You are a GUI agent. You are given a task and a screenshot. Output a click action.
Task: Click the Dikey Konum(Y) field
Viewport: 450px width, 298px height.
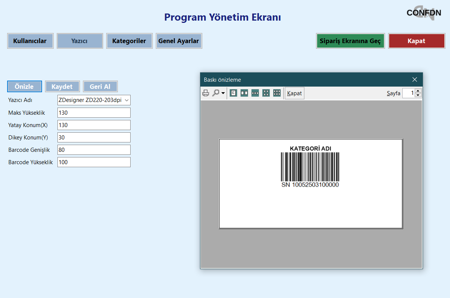pyautogui.click(x=94, y=137)
